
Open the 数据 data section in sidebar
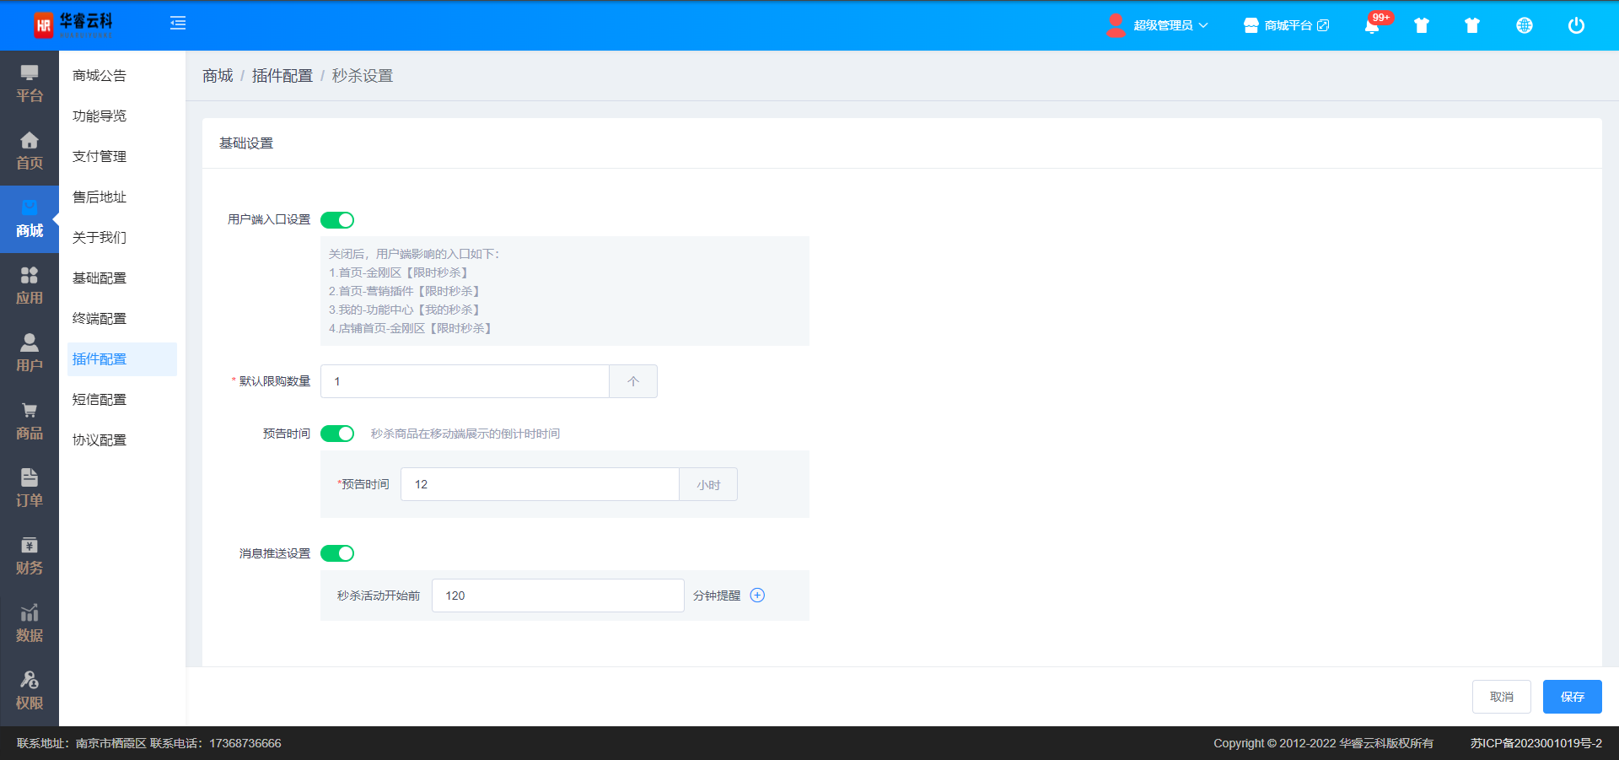coord(30,623)
